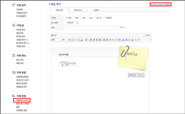Insert an emoticon via toolbar
The height and width of the screenshot is (114, 185).
click(x=110, y=40)
